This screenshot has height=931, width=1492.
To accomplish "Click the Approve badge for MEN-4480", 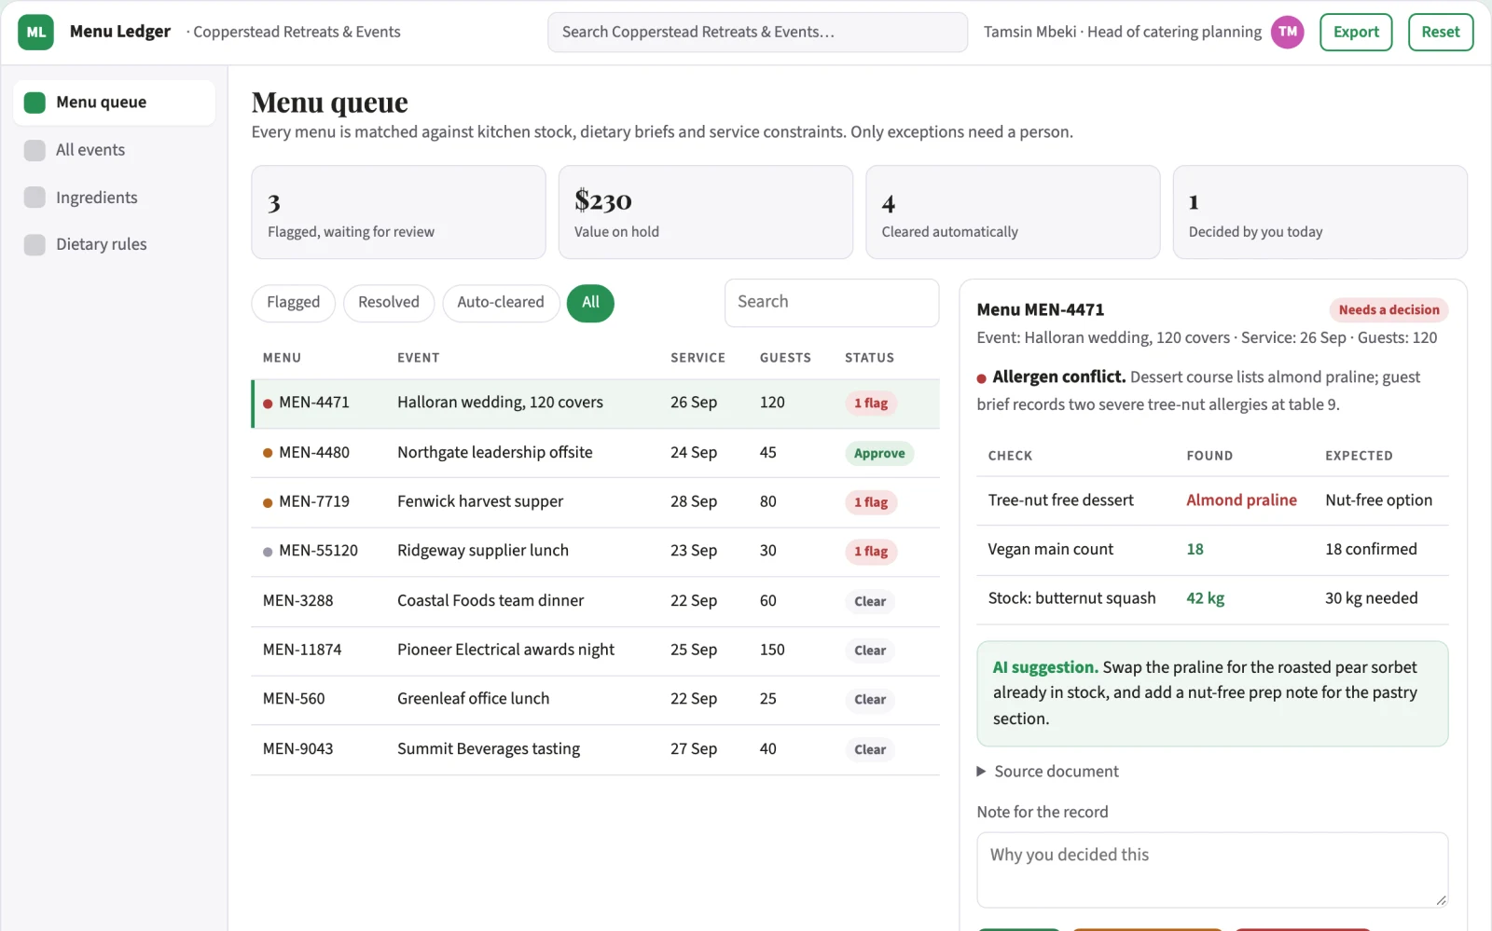I will 879,453.
